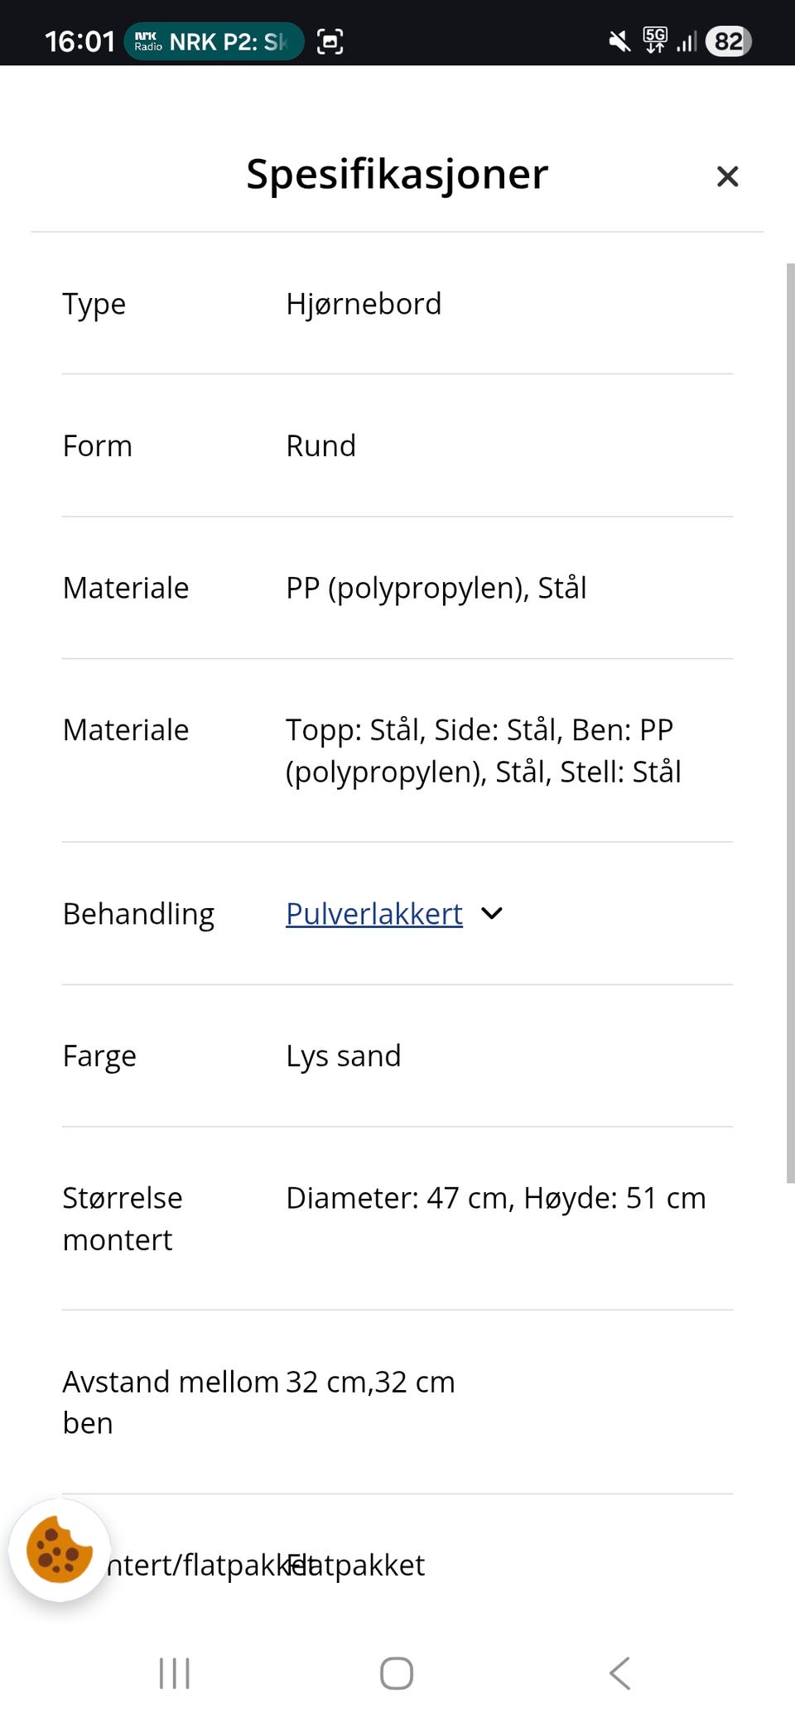Open the battery indicator showing 82
The height and width of the screenshot is (1722, 795).
point(728,41)
